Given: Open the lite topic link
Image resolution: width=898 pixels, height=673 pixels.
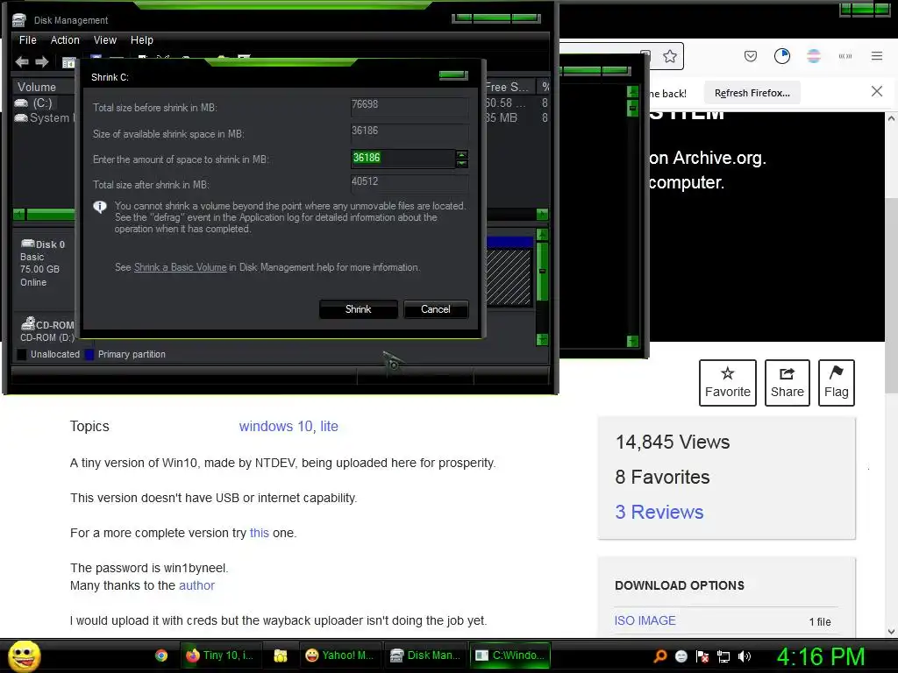Looking at the screenshot, I should pos(330,427).
